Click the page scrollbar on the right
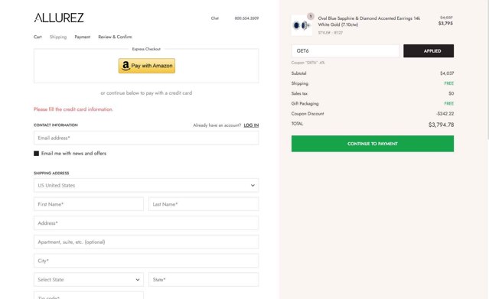Viewport: 489px width, 299px height. coord(487,70)
